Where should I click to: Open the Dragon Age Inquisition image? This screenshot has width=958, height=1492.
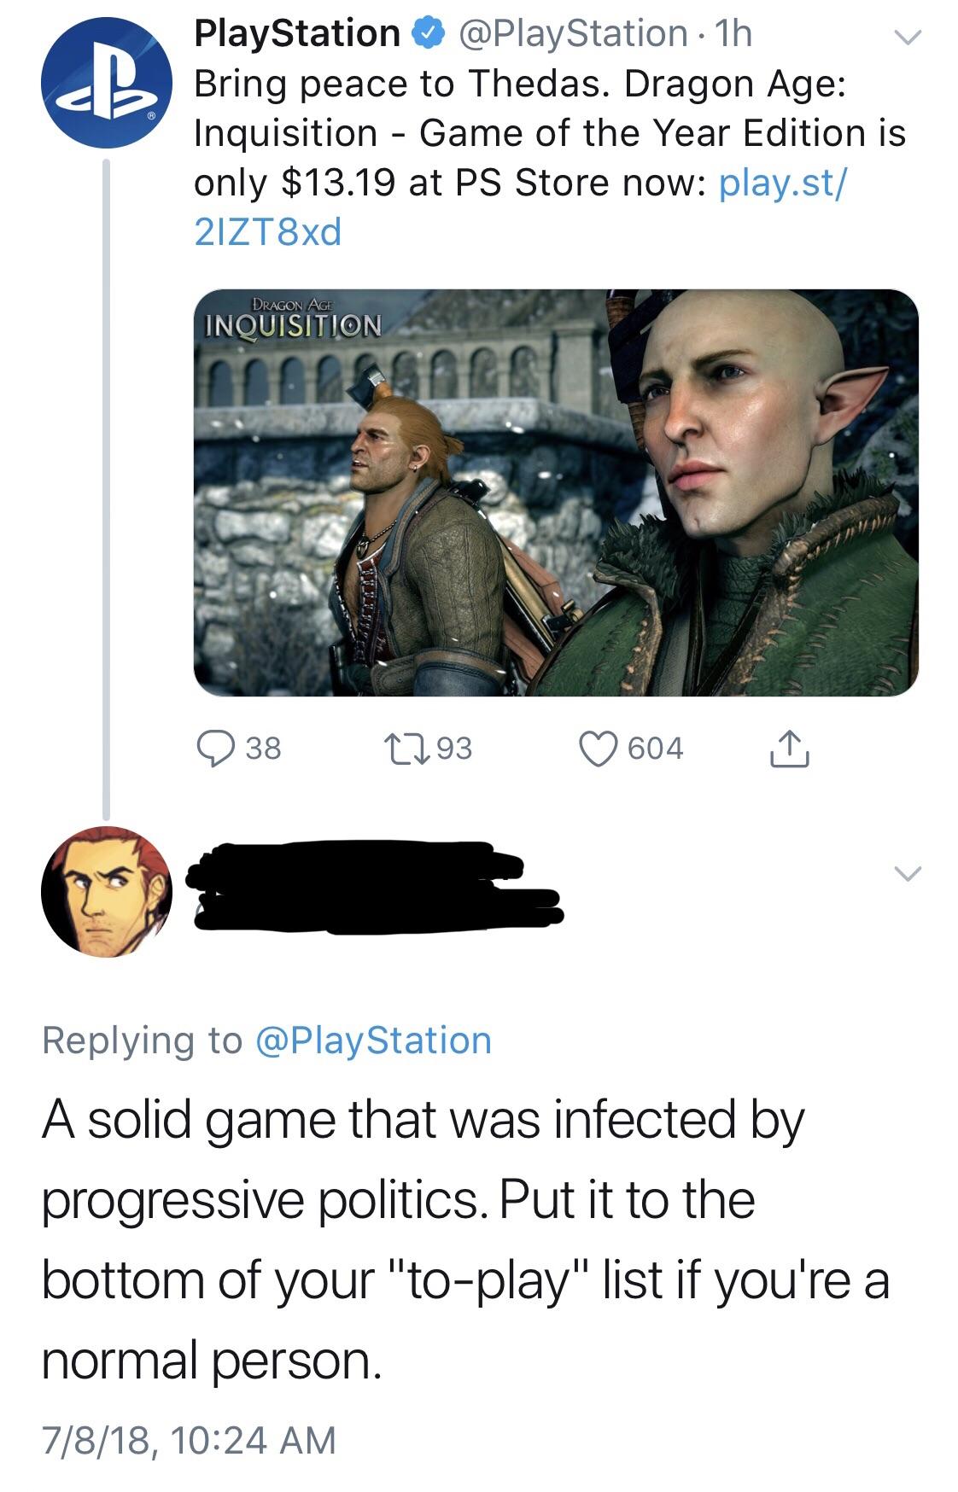click(x=555, y=495)
